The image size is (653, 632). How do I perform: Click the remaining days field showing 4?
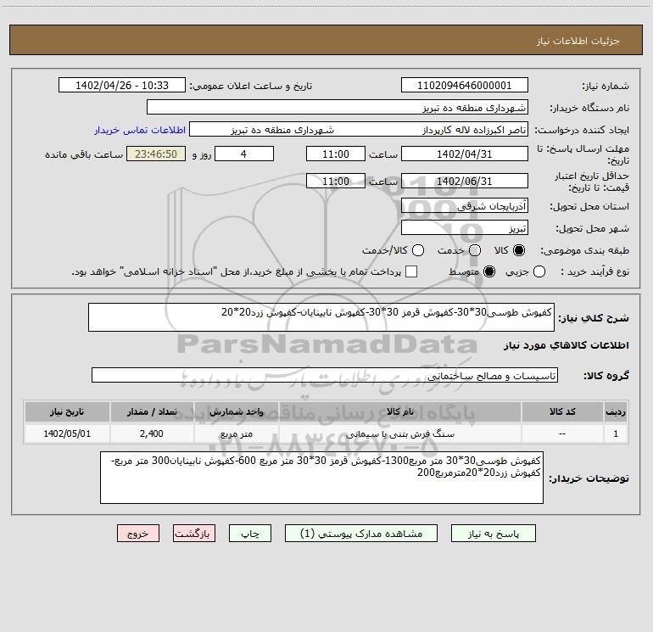pos(244,154)
